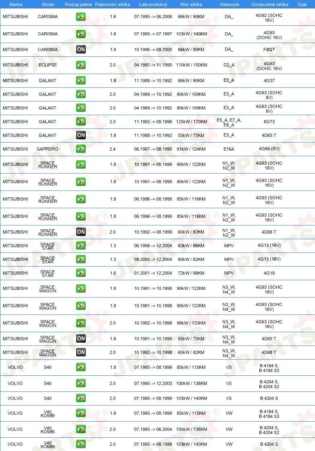Screen dimensions: 315x451
Task: Click ON diesel icon for SPACE WAGON 55kW / 75KM
Action: click(81, 339)
